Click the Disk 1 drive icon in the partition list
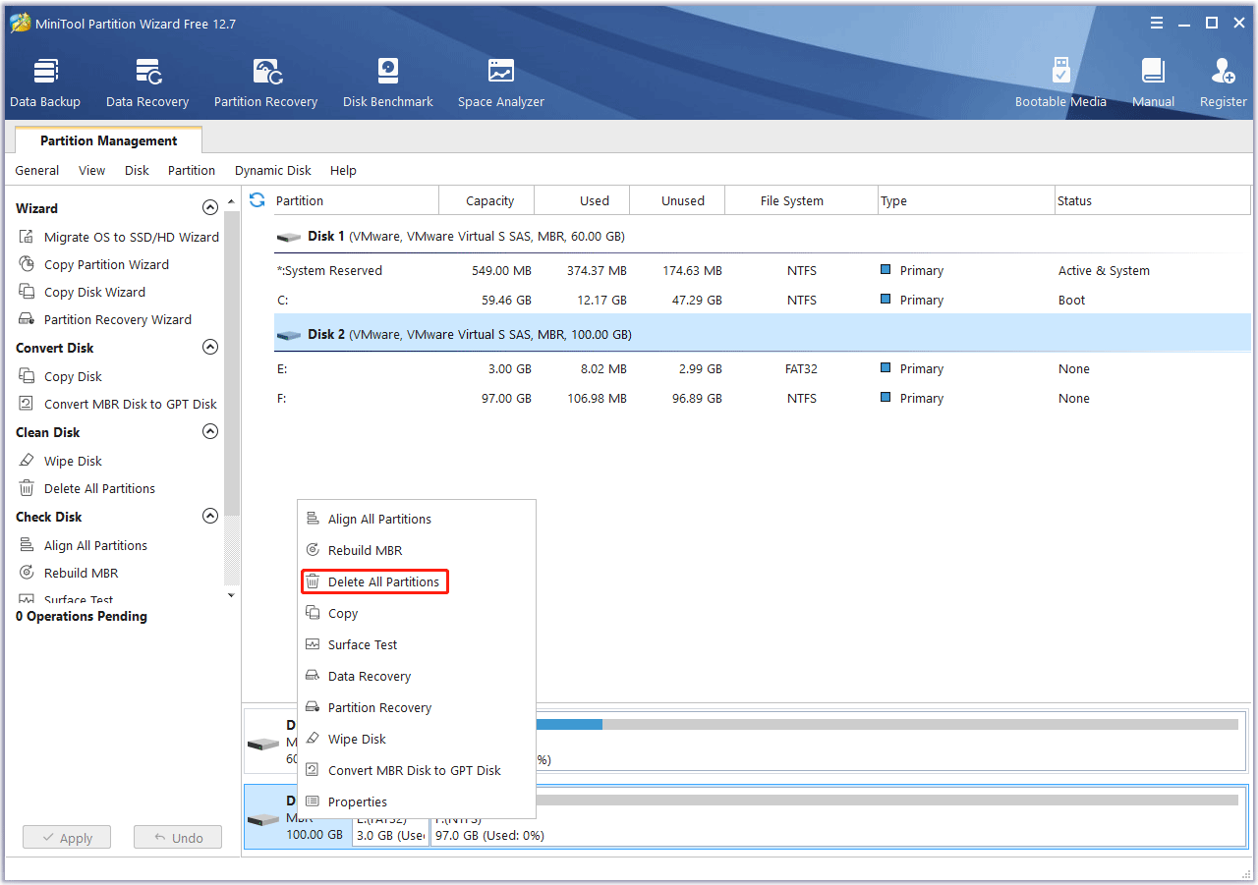Screen dimensions: 1258x885 pyautogui.click(x=289, y=237)
